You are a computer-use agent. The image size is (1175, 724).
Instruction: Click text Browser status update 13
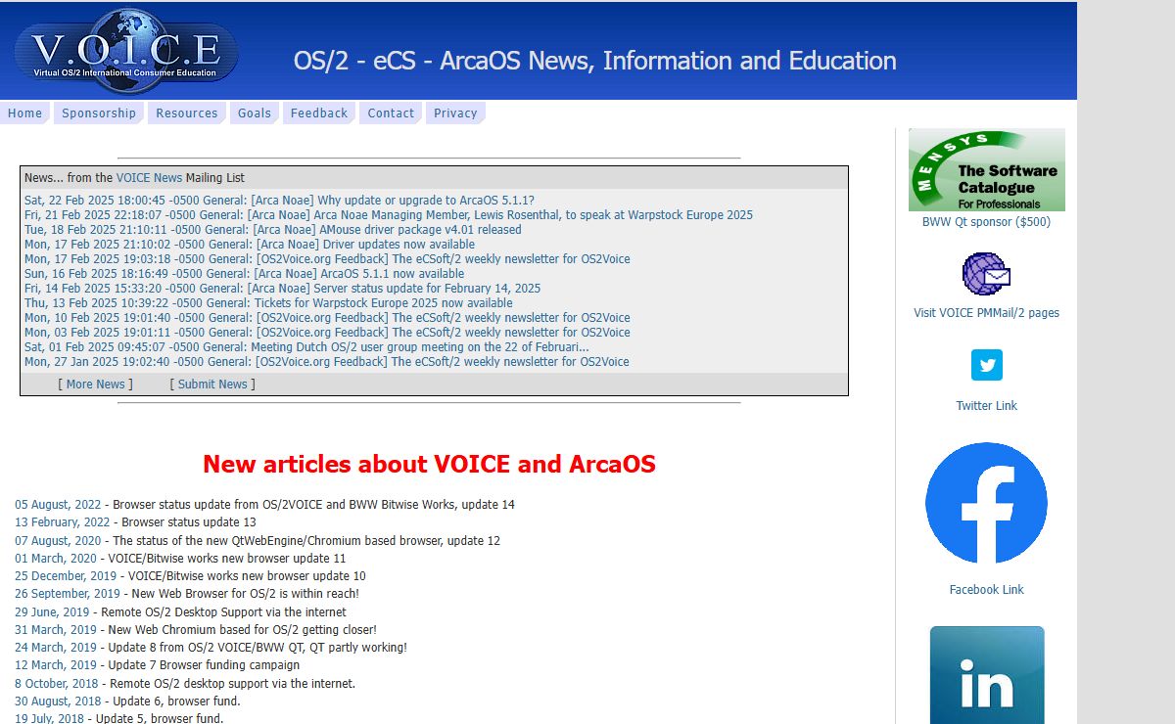coord(189,522)
